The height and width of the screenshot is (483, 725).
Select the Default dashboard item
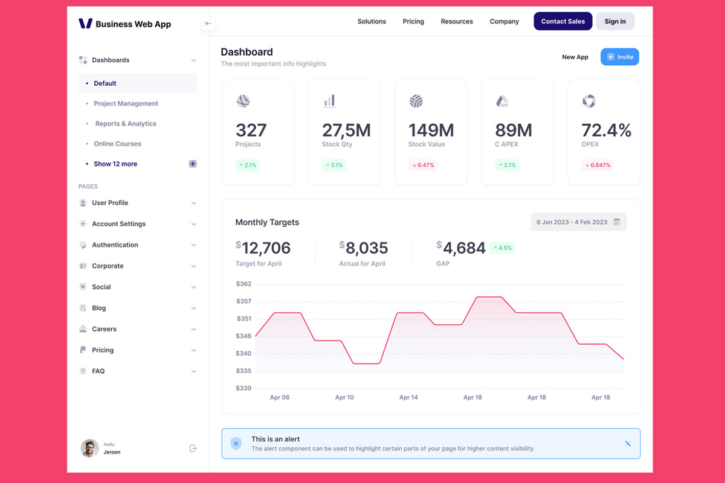138,83
